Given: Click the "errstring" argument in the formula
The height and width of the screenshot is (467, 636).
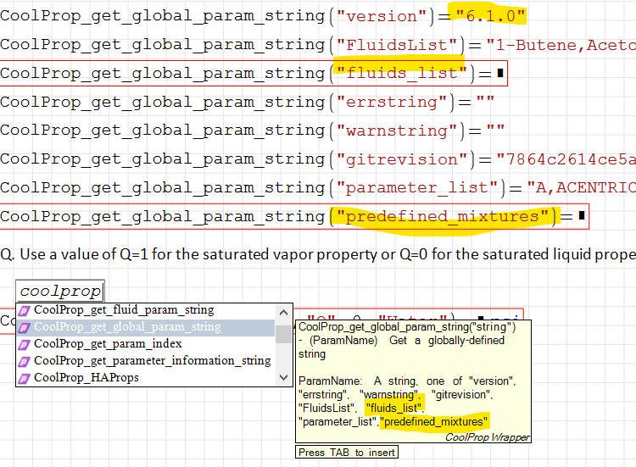Looking at the screenshot, I should point(392,103).
